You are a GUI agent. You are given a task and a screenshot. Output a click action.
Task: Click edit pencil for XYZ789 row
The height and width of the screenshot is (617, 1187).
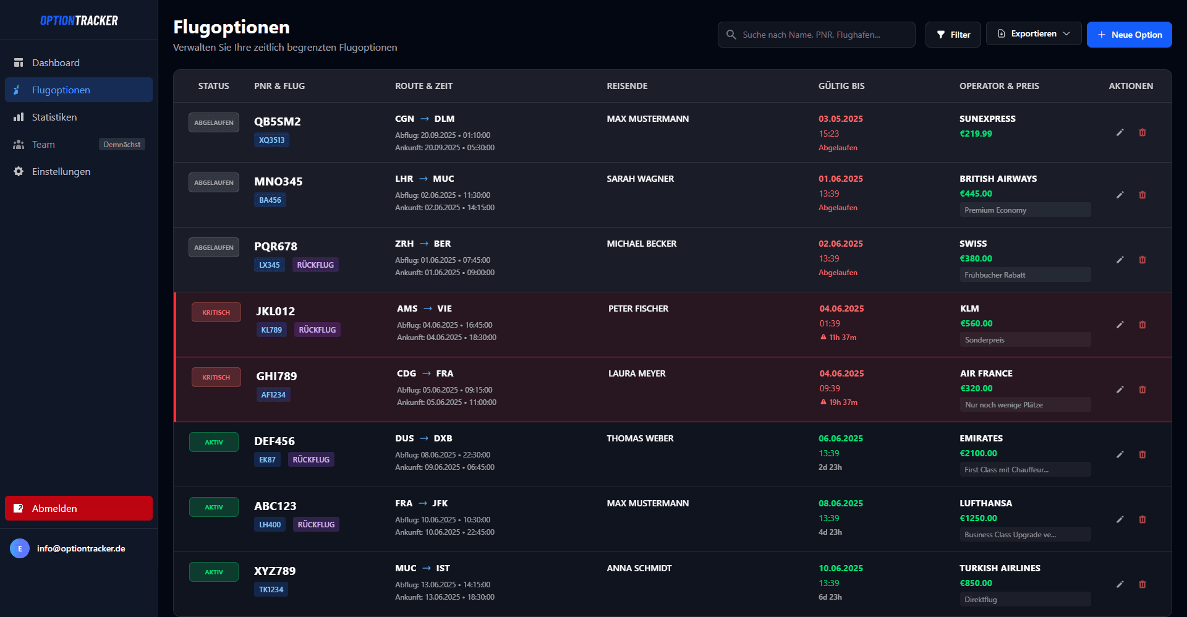coord(1120,584)
